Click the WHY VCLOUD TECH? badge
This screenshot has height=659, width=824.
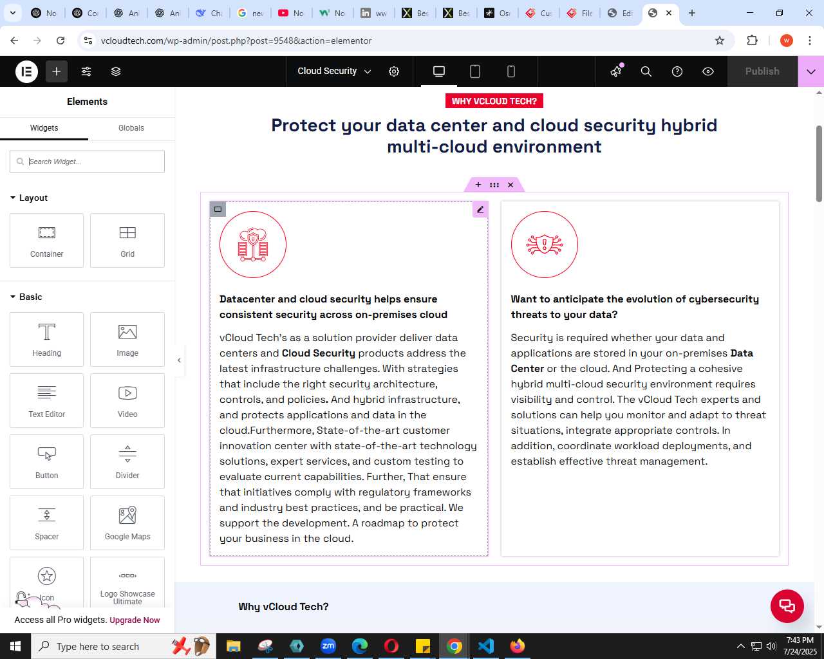[x=494, y=101]
